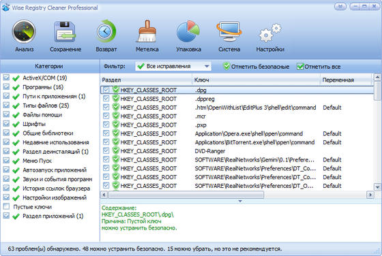
Task: Sort list by the Ключ column header
Action: 256,80
